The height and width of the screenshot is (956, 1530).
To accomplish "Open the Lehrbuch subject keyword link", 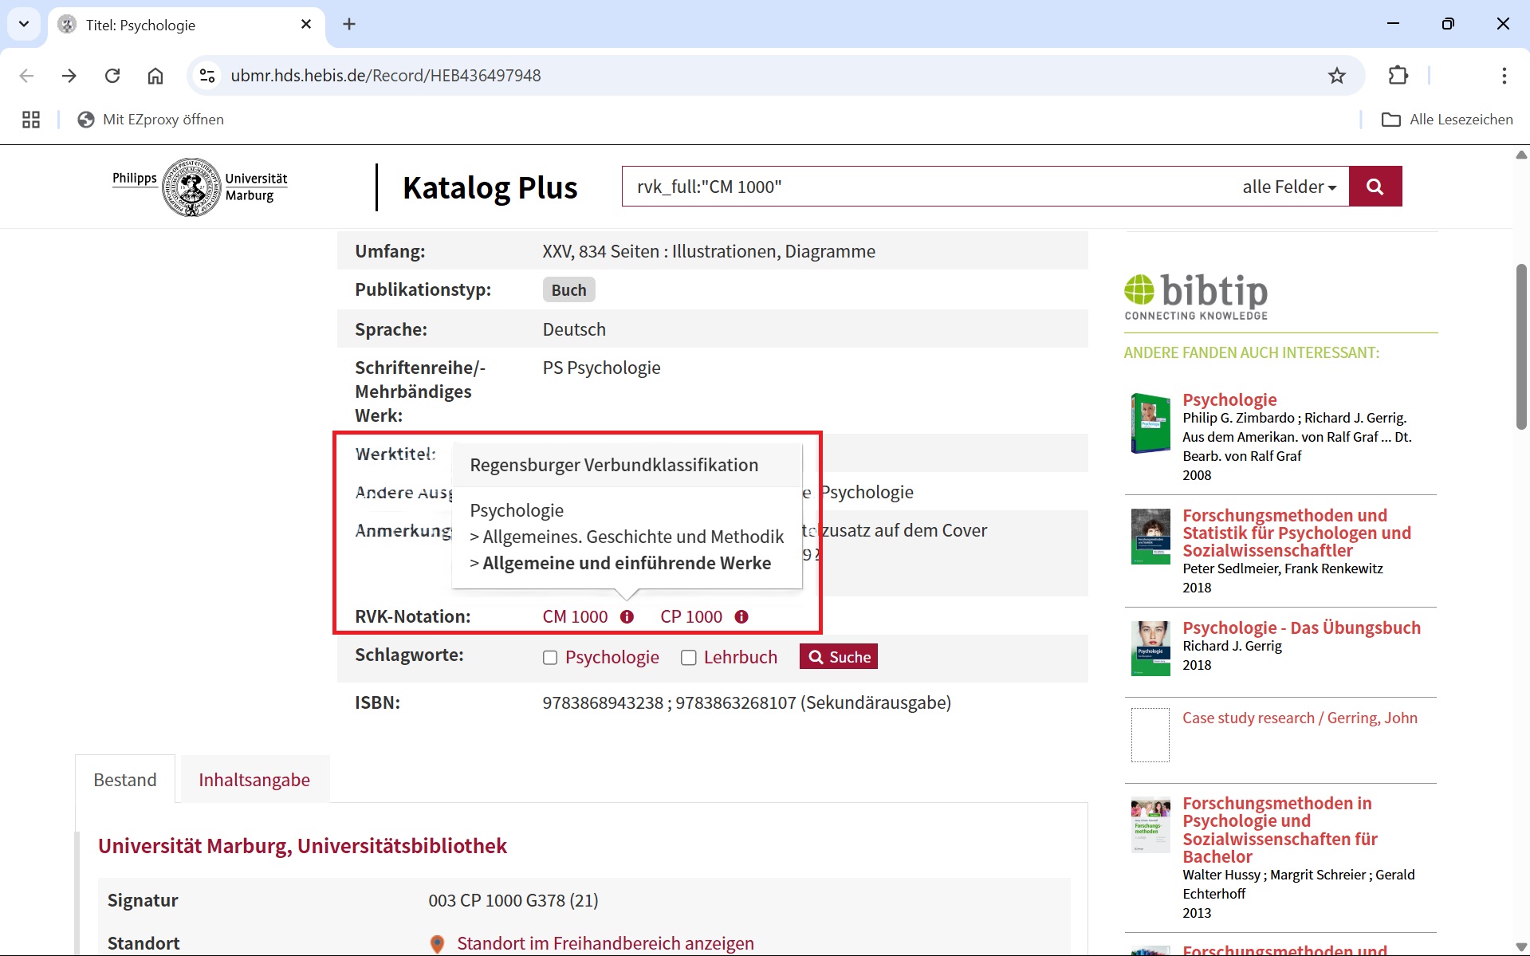I will point(741,658).
